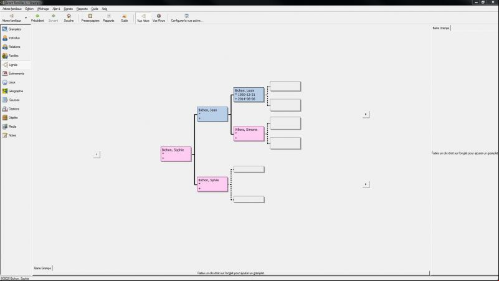Click the Rapports toolbar icon
Viewport: 499px width, 281px height.
tap(108, 16)
